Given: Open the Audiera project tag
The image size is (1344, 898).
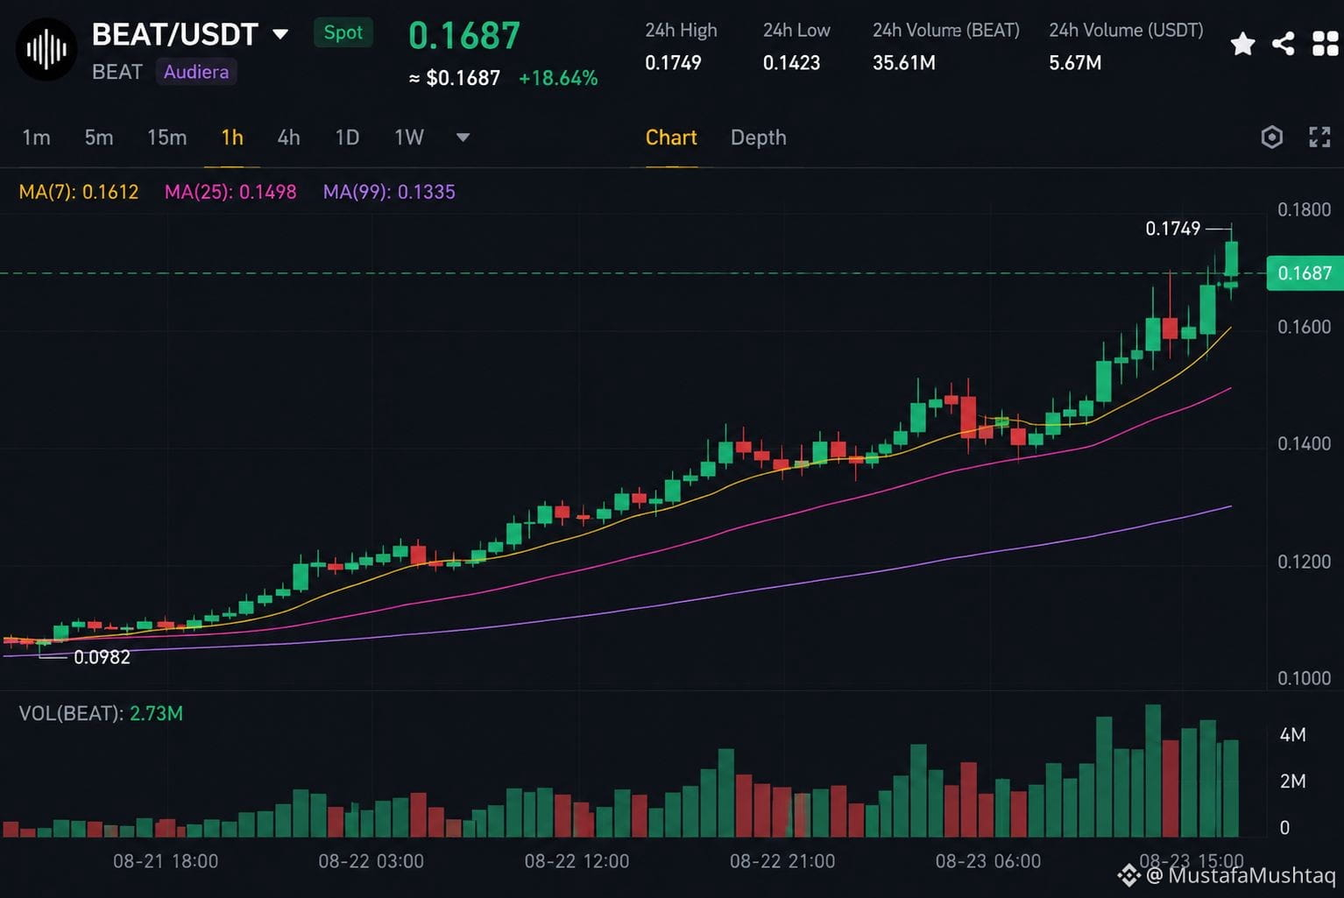Looking at the screenshot, I should pos(196,72).
